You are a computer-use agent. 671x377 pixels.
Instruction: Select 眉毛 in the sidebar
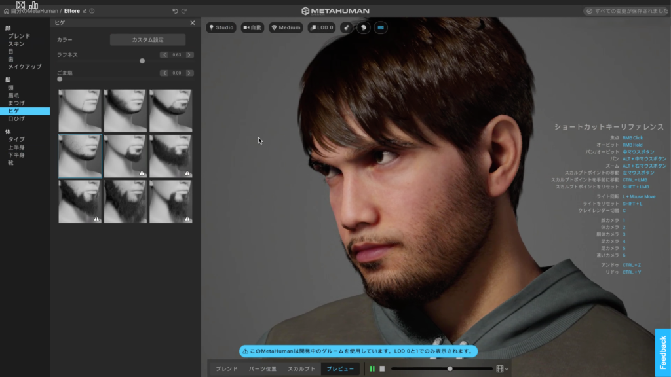[x=13, y=96]
